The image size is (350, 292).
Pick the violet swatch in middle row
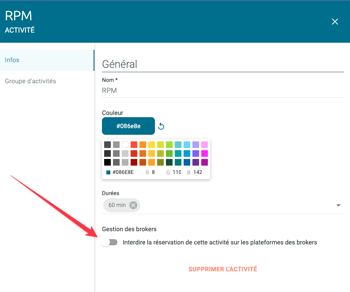point(196,153)
